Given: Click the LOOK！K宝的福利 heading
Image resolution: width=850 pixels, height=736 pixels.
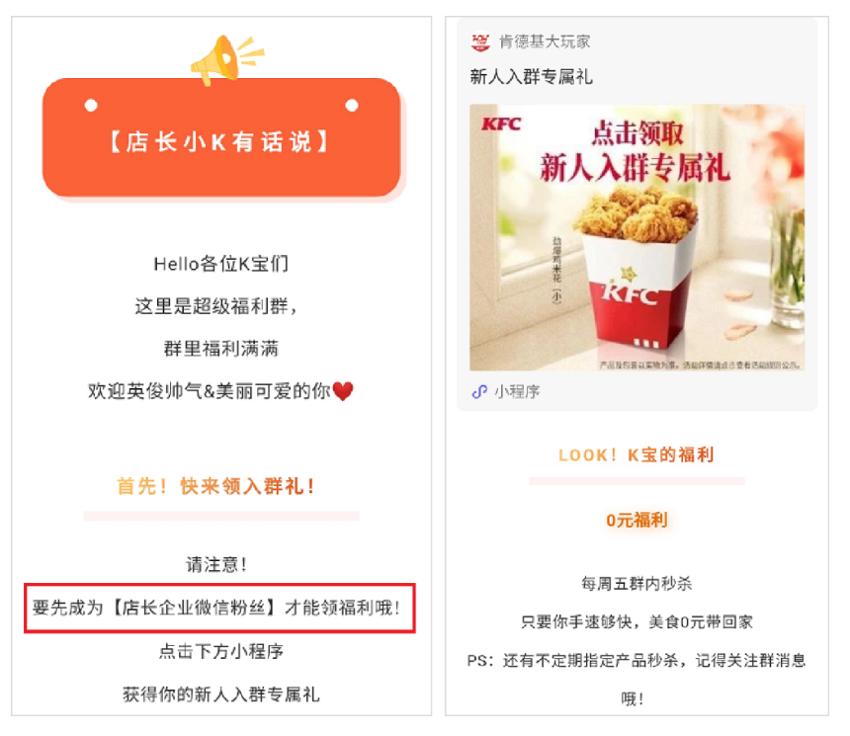Looking at the screenshot, I should click(637, 454).
